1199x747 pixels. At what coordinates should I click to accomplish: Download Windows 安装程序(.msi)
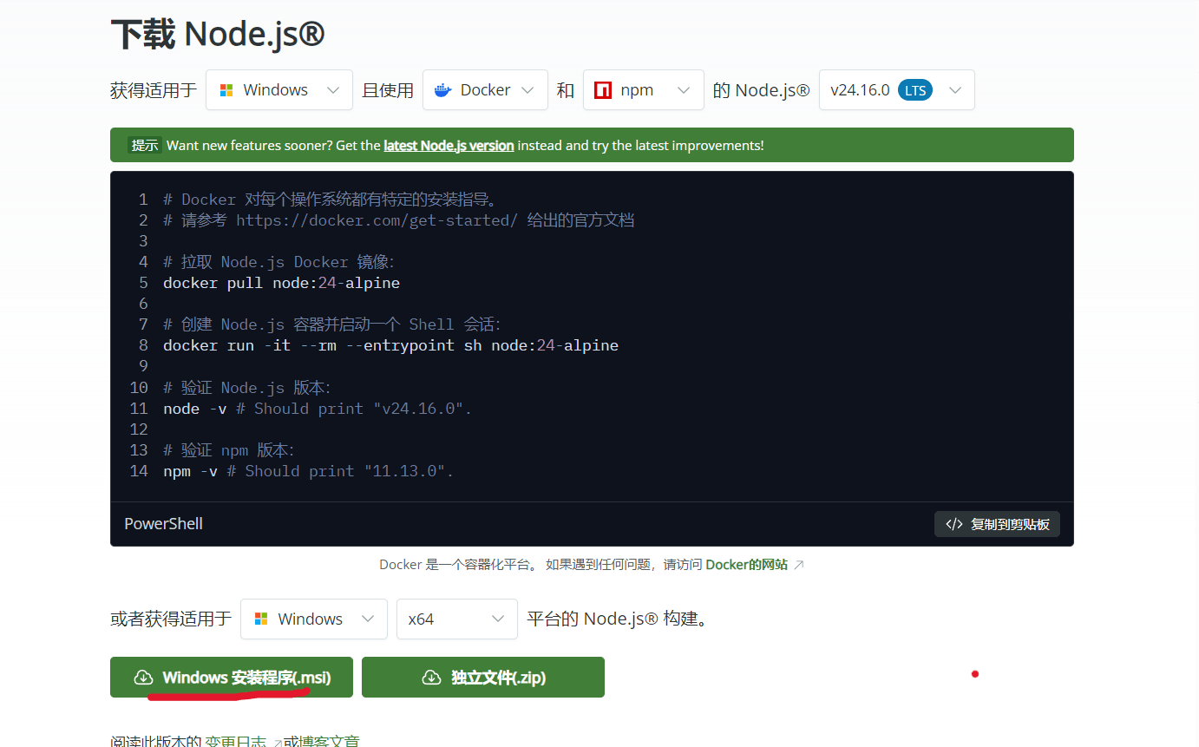pos(231,678)
